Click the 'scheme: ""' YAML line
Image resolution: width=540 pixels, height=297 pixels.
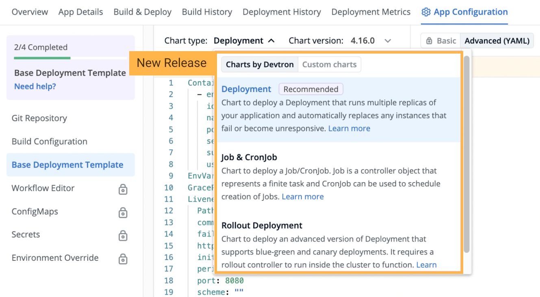pyautogui.click(x=220, y=292)
